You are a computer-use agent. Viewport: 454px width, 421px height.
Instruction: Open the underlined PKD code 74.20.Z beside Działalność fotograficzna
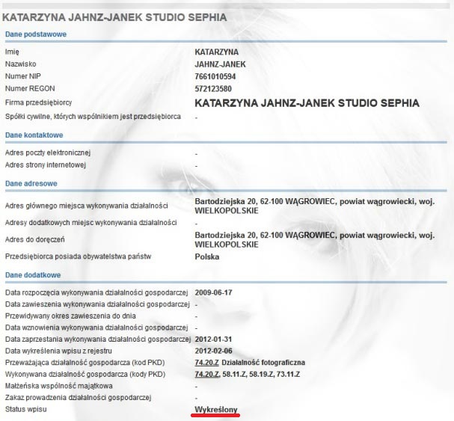[206, 363]
